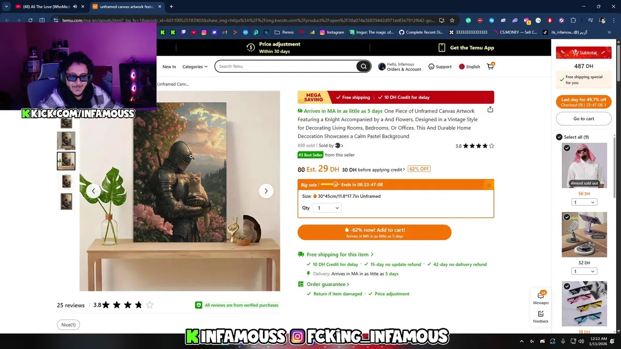Screen dimensions: 621x349
Task: Uncheck the headscarf man cart item
Action: click(x=567, y=148)
